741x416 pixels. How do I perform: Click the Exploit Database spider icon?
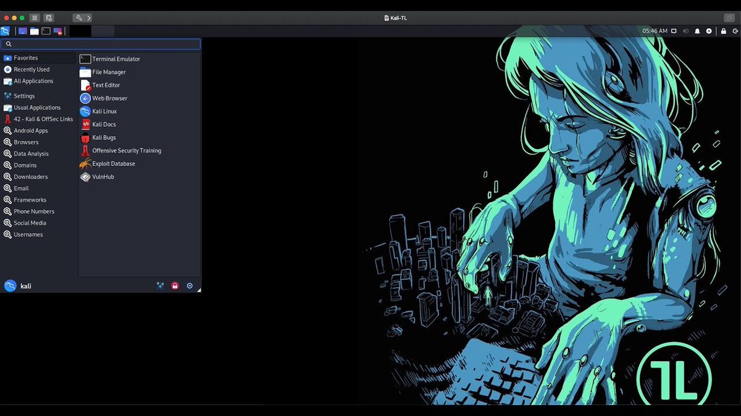[x=85, y=164]
